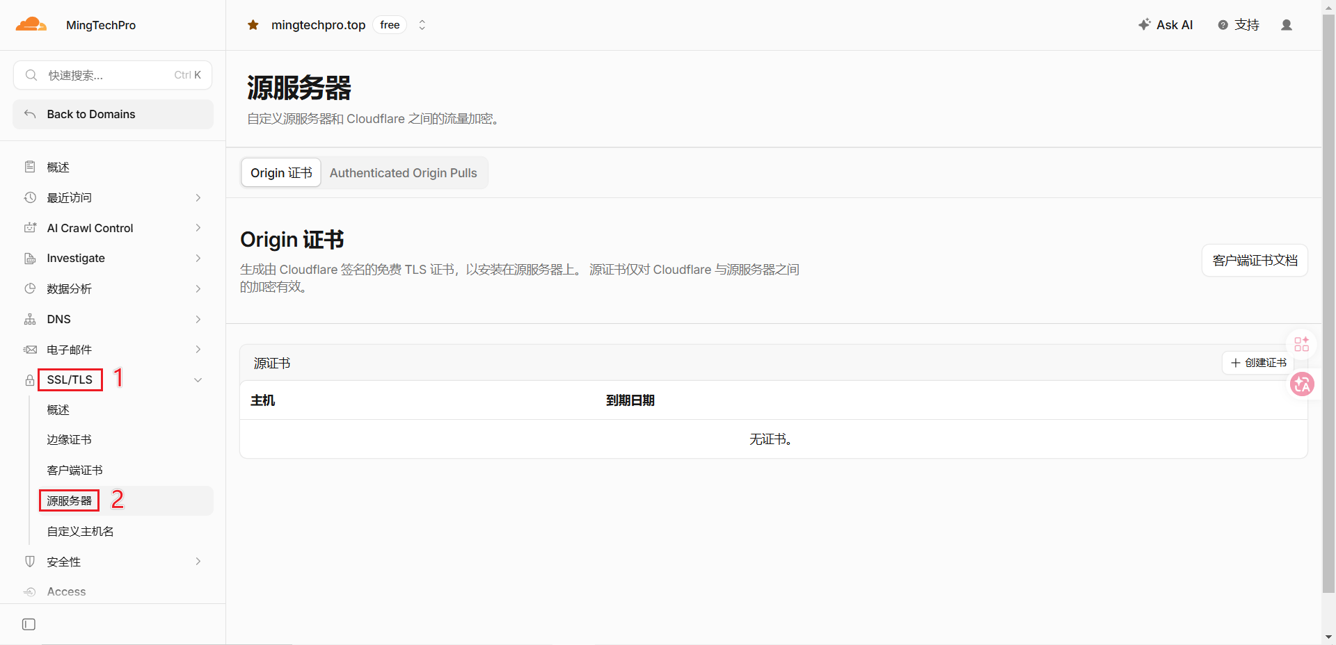This screenshot has width=1336, height=645.
Task: Open 边缘证书 under SSL/TLS
Action: [x=69, y=440]
